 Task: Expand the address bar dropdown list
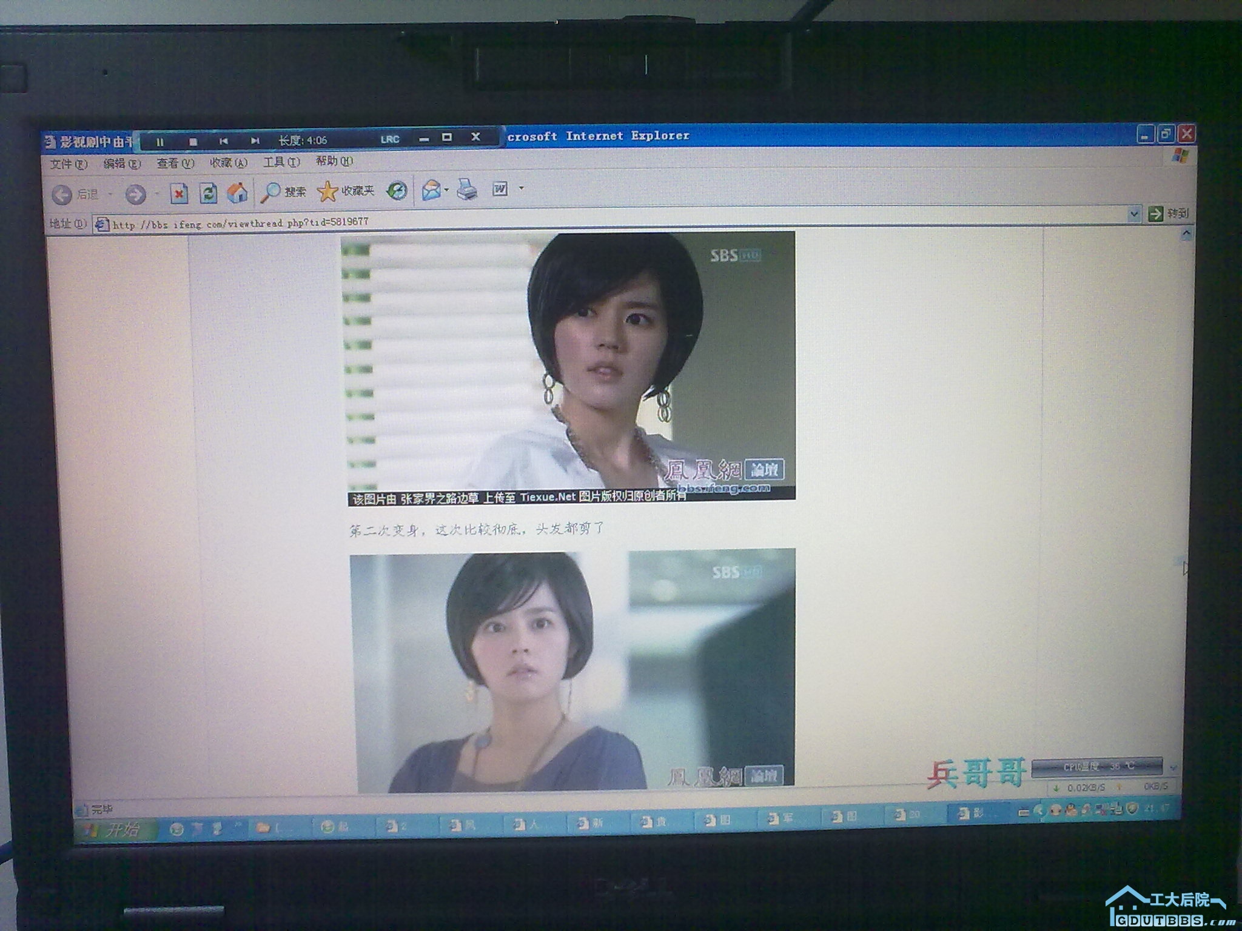1133,214
